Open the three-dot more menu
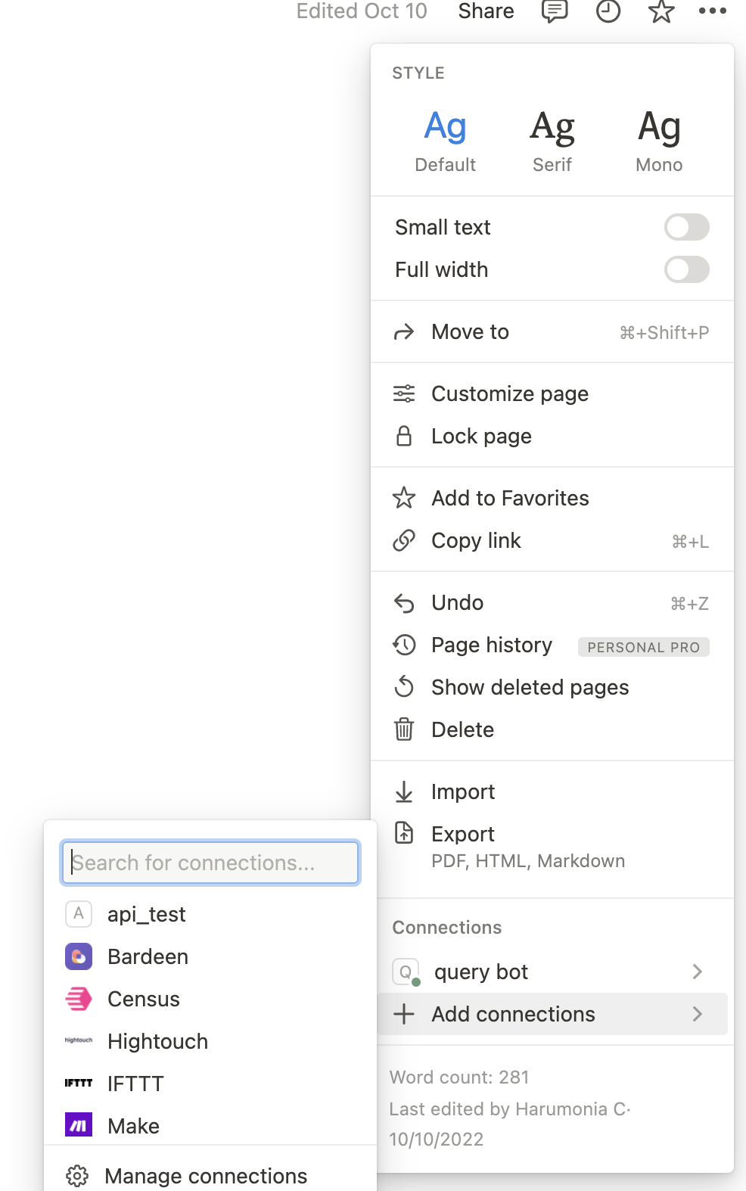Image resolution: width=746 pixels, height=1191 pixels. coord(712,11)
